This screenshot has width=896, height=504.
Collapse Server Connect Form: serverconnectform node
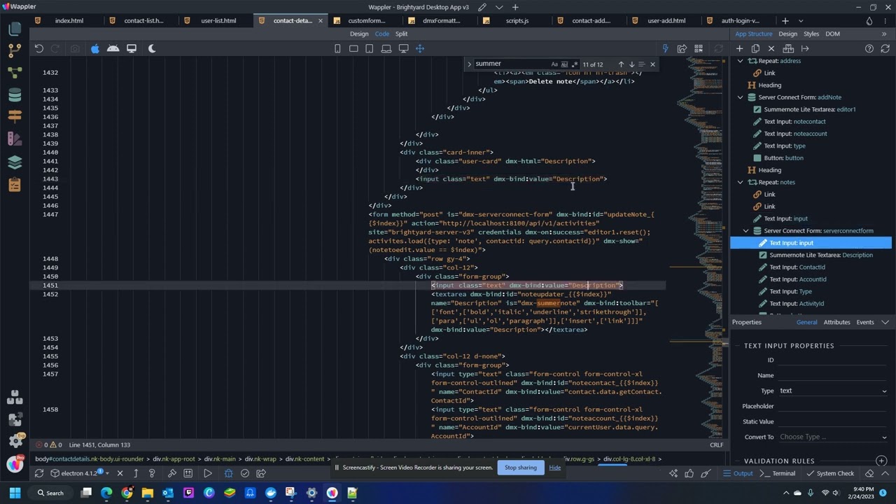pyautogui.click(x=745, y=230)
